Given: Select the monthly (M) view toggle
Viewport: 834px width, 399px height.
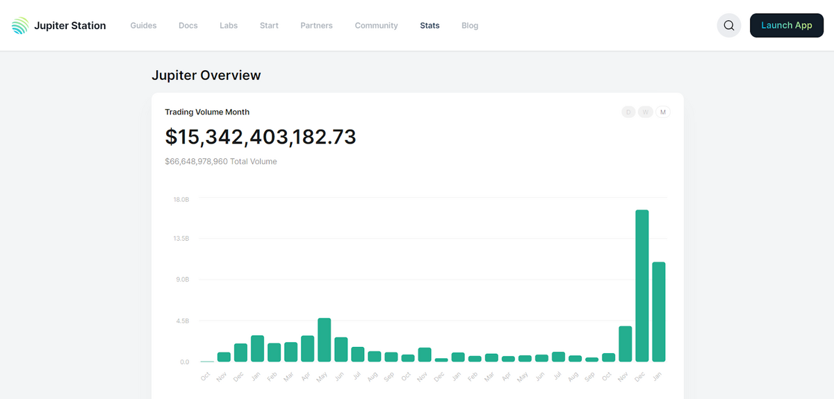Looking at the screenshot, I should (x=663, y=112).
